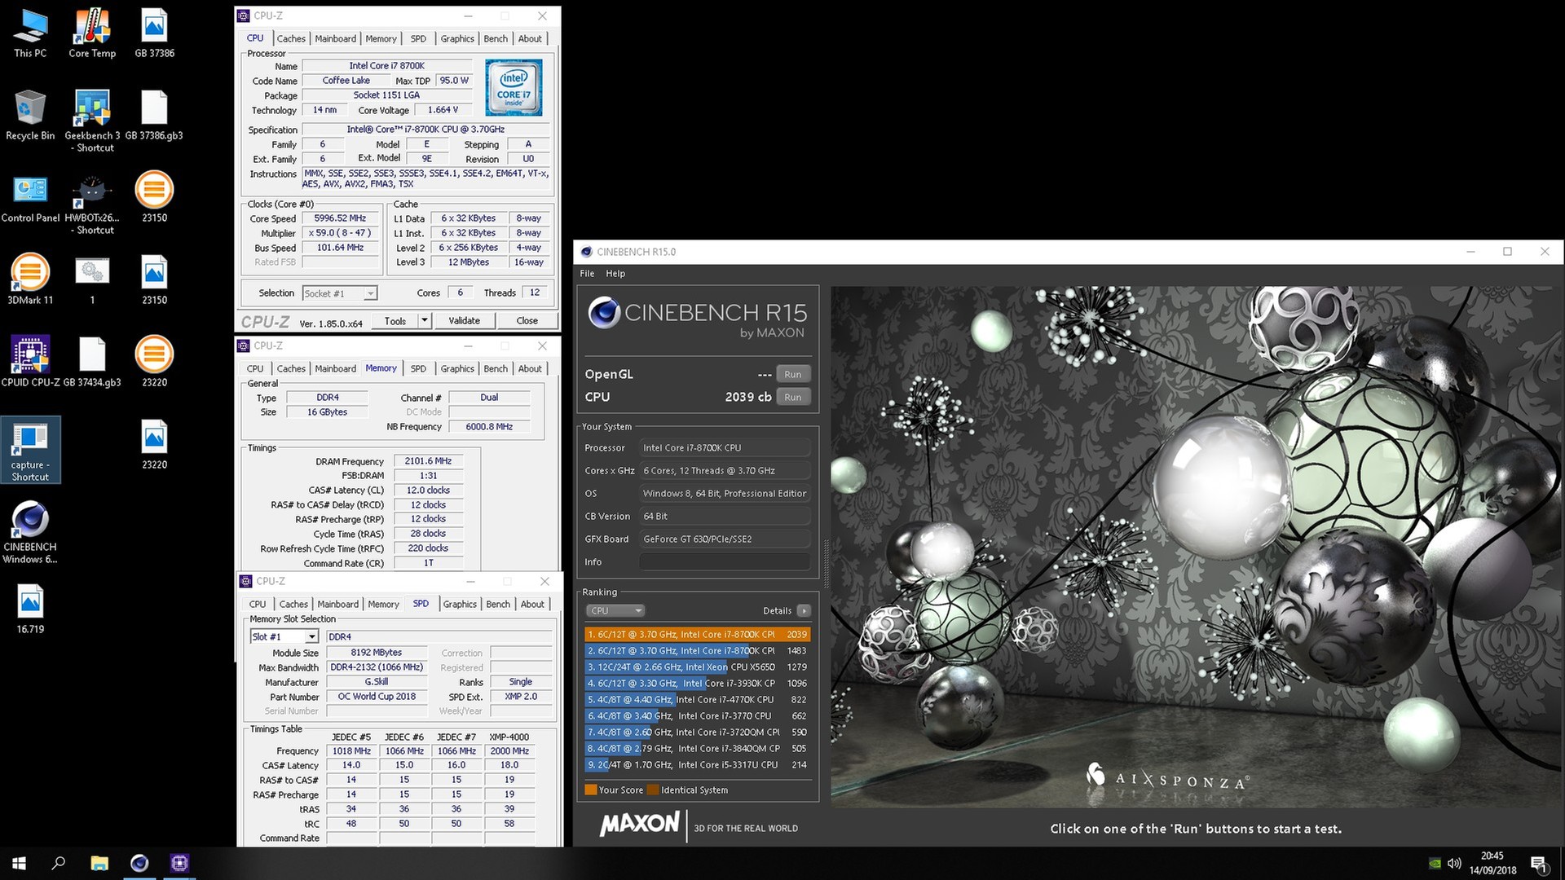Select the GB 37434.gb3 file icon
The height and width of the screenshot is (880, 1565).
click(x=92, y=362)
